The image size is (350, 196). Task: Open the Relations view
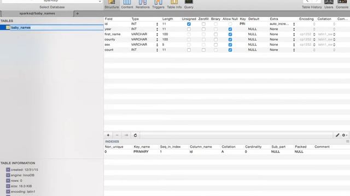tap(142, 4)
